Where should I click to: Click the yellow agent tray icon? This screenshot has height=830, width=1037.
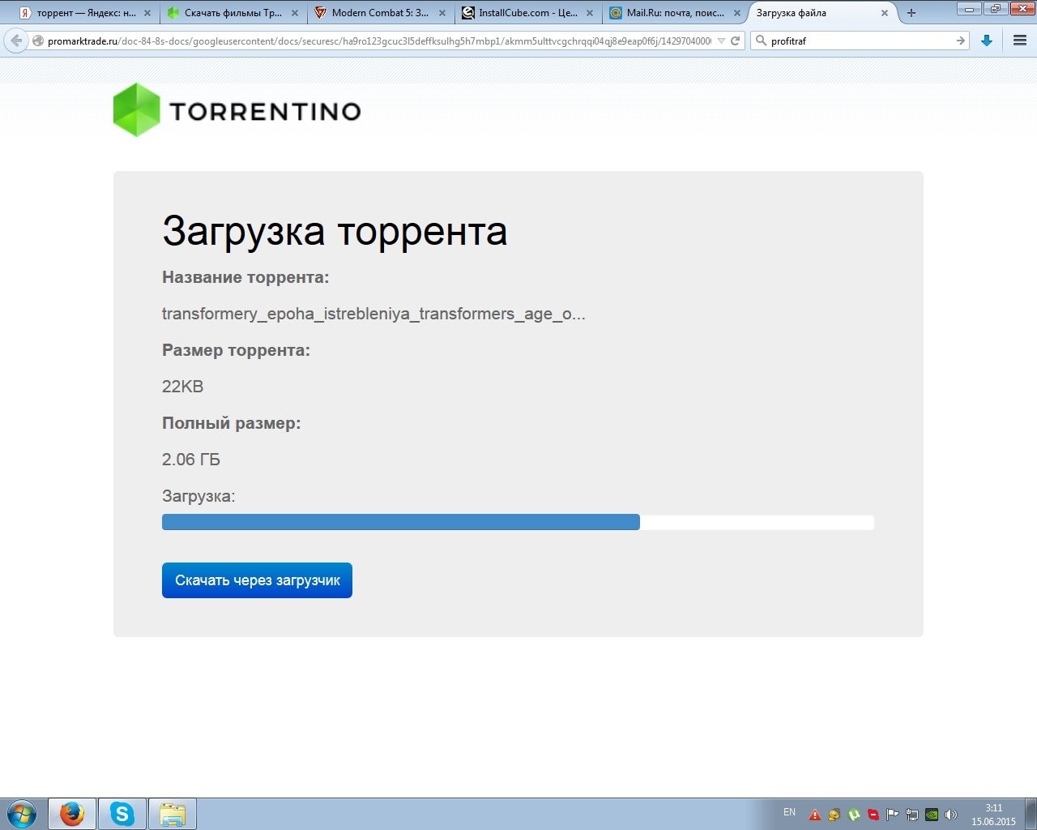click(834, 815)
